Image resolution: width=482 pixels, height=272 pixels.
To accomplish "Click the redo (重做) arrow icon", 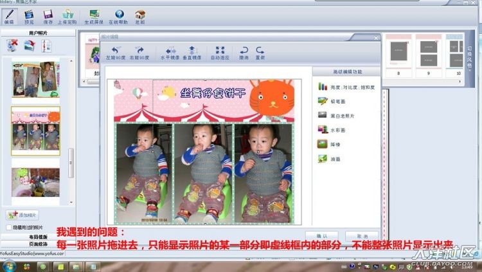I will 260,50.
